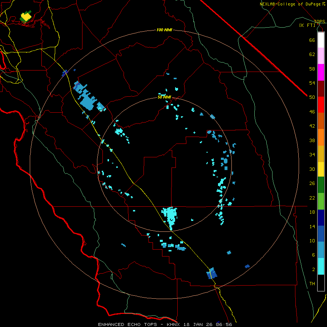Click the "34" legend value
This screenshot has width=327, height=327.
click(x=312, y=155)
